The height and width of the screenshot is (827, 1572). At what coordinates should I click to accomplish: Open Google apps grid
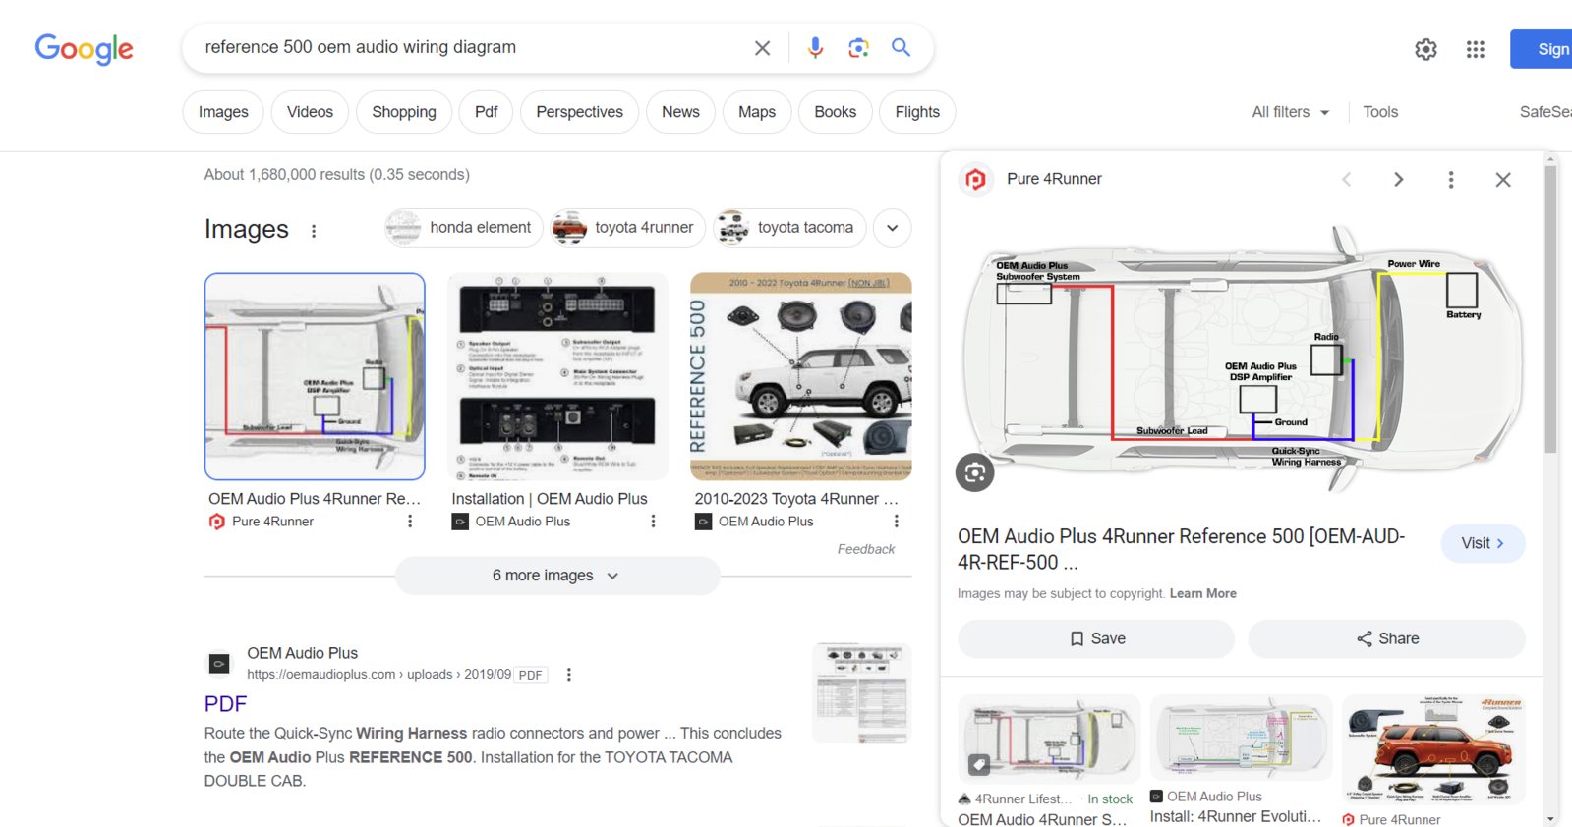click(1475, 49)
